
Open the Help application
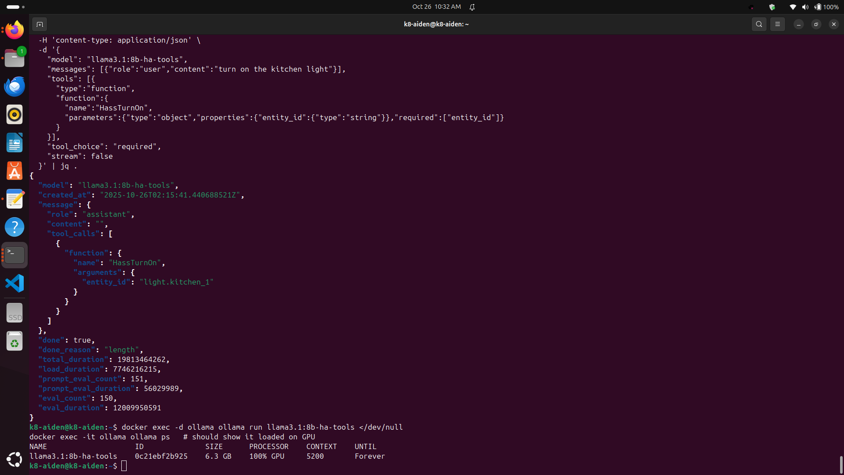coord(15,227)
